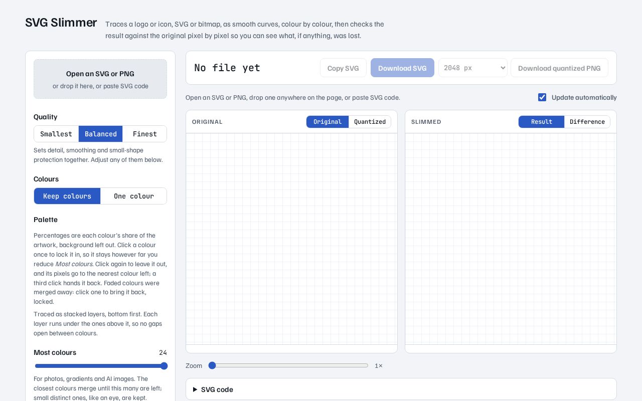Click the Download SVG button
Viewport: 642px width, 401px height.
tap(402, 68)
